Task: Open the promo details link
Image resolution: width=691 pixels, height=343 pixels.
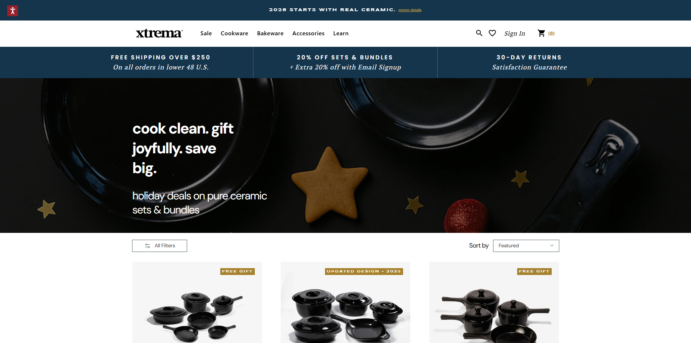Action: click(x=410, y=10)
